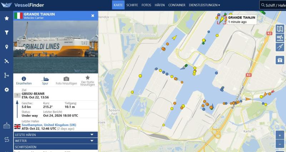Zoom in the map with plus

click(280, 136)
